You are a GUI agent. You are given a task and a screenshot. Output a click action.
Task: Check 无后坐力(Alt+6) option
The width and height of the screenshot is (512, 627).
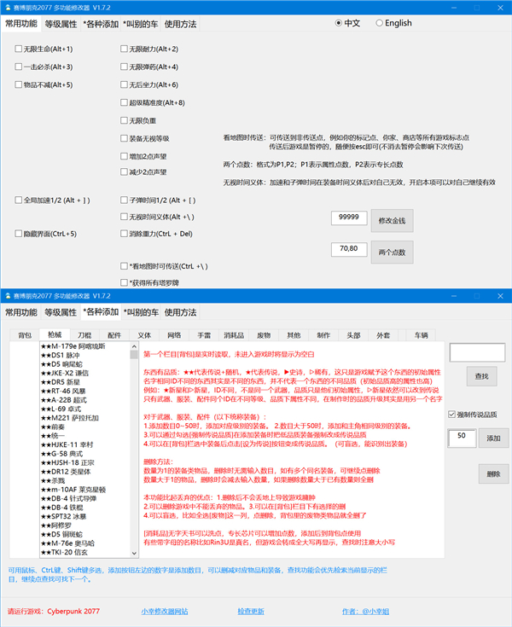pos(124,84)
